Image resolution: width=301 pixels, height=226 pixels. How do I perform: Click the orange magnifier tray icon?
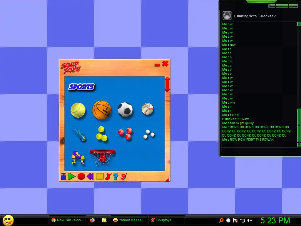[x=221, y=220]
